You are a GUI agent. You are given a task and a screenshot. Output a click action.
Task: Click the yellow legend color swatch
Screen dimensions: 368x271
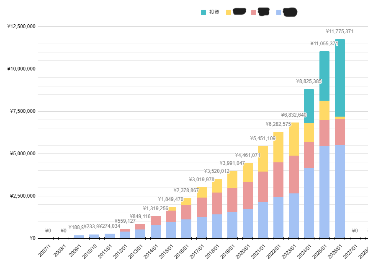click(x=229, y=13)
